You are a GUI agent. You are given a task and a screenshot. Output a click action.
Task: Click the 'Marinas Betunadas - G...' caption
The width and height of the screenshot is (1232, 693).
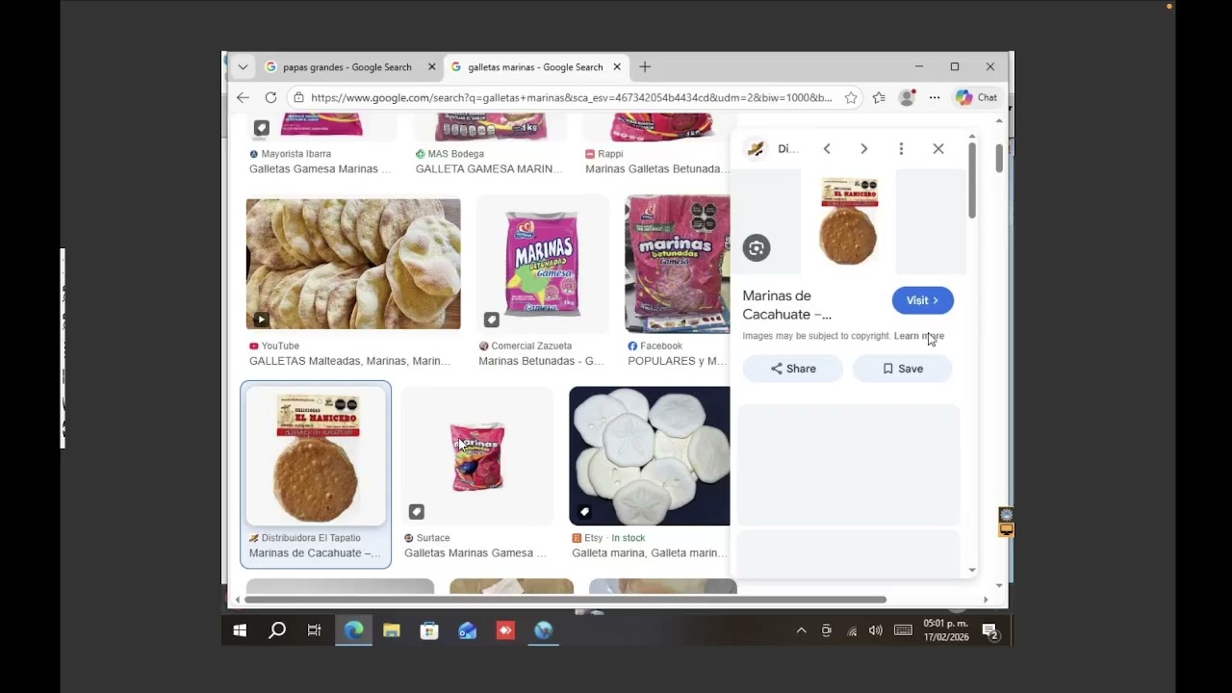pyautogui.click(x=541, y=361)
